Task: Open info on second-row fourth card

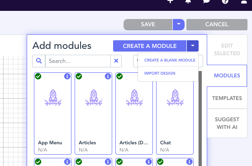Action: [189, 162]
